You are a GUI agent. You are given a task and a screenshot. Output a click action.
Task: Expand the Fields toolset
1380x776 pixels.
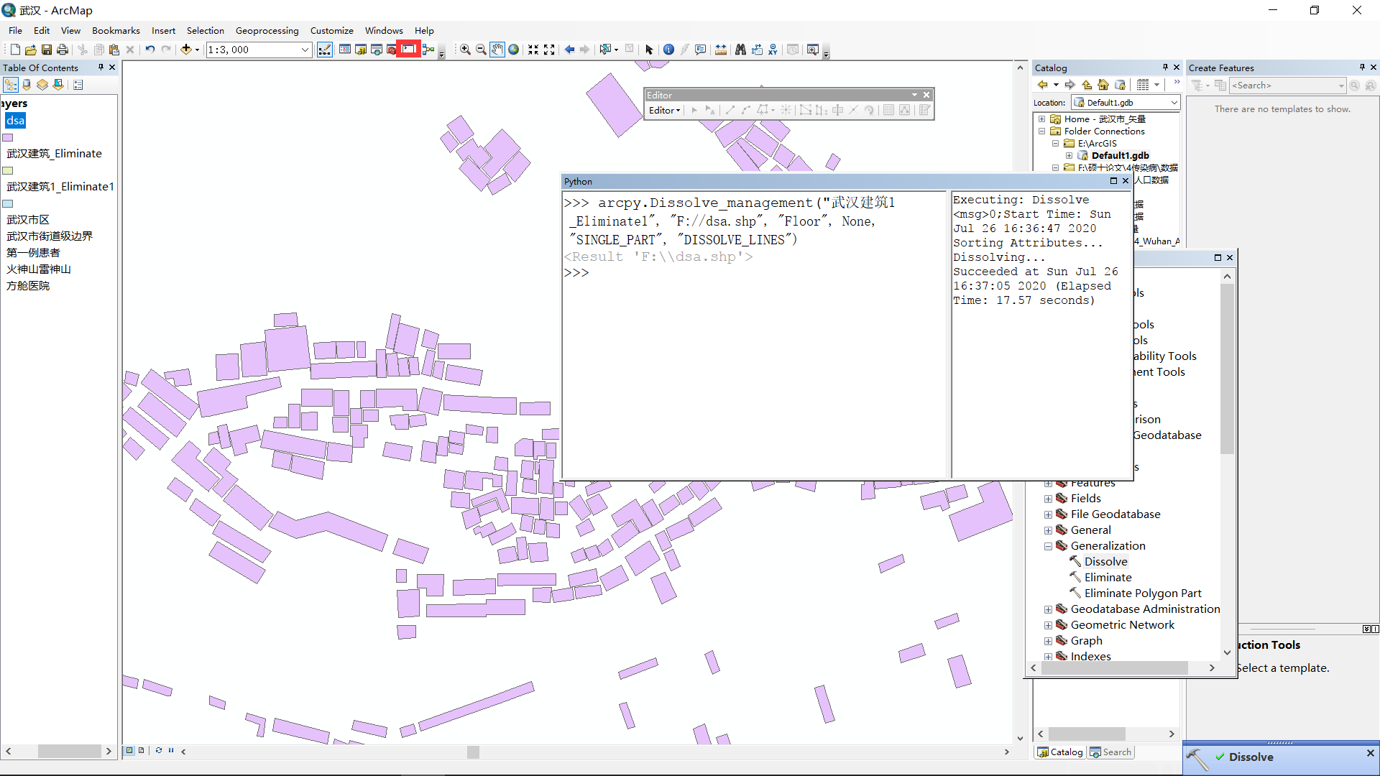pyautogui.click(x=1048, y=499)
